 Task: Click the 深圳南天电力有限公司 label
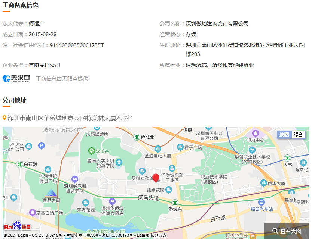tap(209, 136)
